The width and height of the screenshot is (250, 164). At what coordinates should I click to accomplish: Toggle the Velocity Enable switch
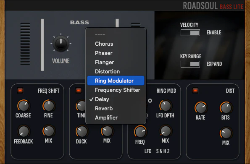point(190,33)
